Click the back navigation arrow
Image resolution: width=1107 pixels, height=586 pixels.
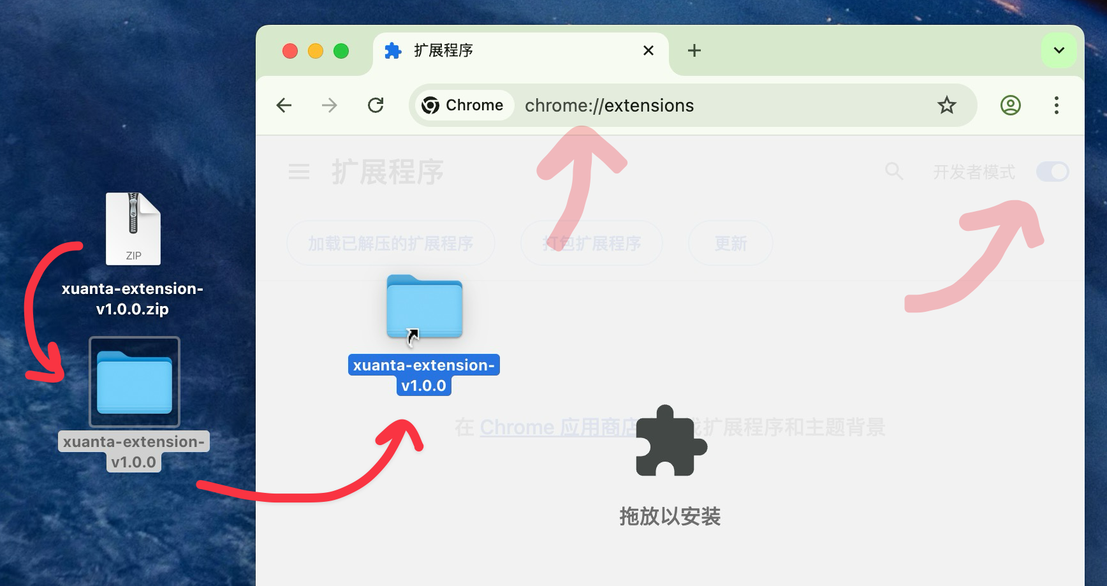pos(284,105)
